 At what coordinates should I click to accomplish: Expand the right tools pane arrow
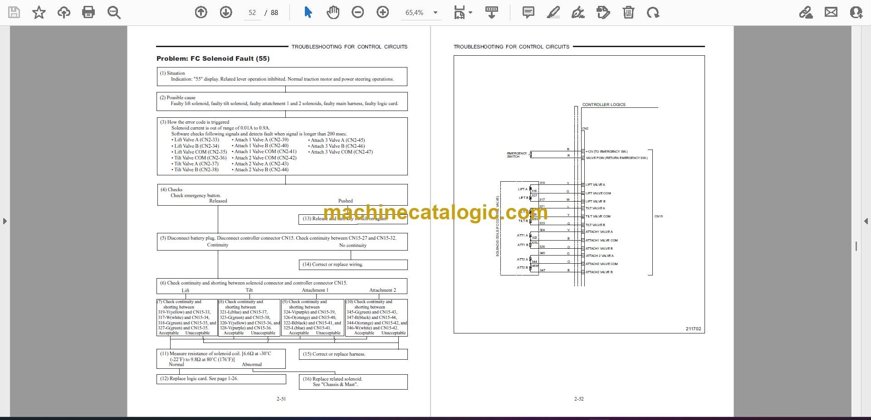point(866,221)
